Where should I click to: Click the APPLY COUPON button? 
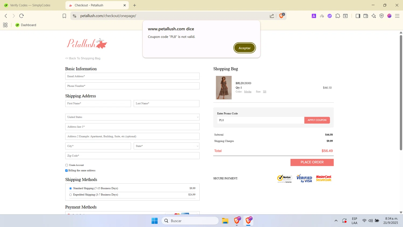317,120
